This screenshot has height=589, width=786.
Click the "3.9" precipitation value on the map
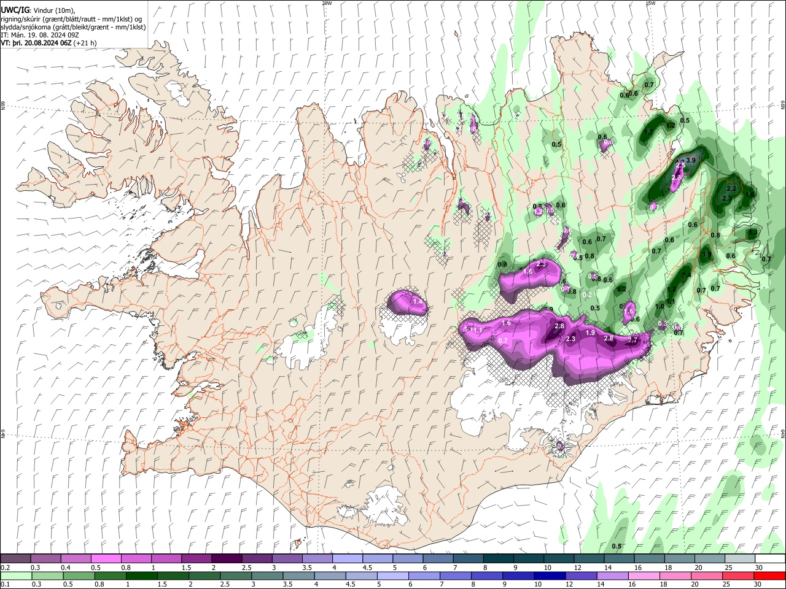point(690,161)
